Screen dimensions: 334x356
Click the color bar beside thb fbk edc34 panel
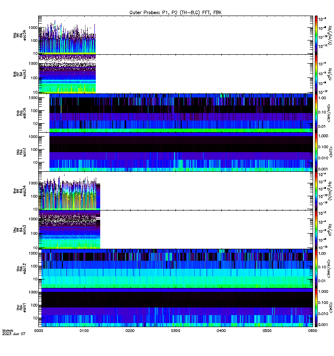click(x=316, y=113)
